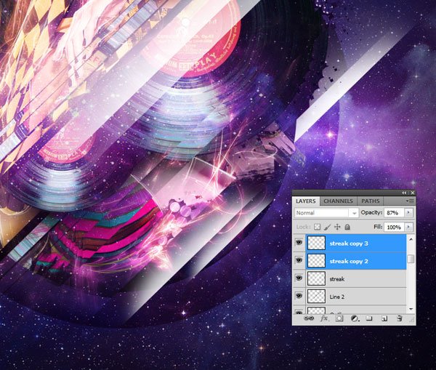Click the Link layers icon
This screenshot has width=436, height=370.
(309, 318)
